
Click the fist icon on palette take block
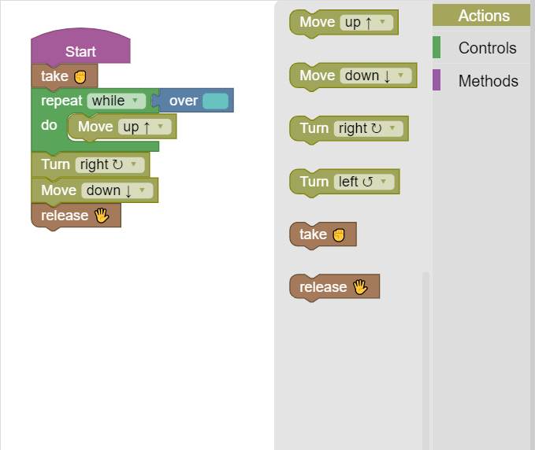coord(339,234)
